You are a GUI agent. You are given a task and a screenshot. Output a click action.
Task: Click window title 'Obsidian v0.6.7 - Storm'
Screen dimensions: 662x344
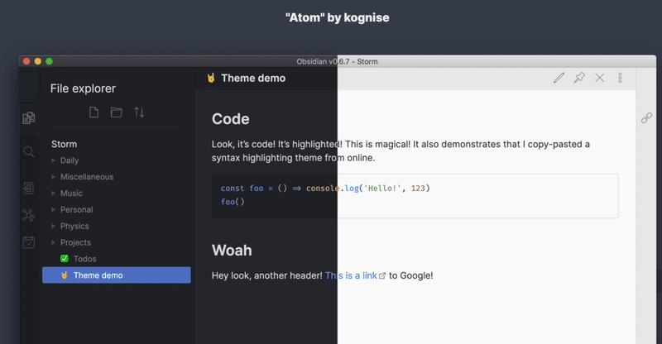(x=337, y=62)
